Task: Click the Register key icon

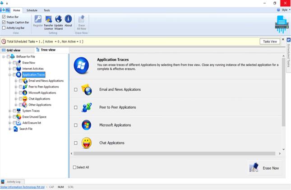Action: [38, 19]
